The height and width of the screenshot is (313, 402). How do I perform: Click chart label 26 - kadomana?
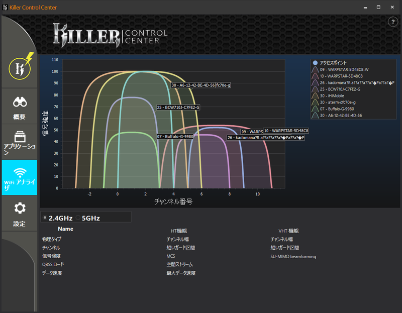point(266,138)
